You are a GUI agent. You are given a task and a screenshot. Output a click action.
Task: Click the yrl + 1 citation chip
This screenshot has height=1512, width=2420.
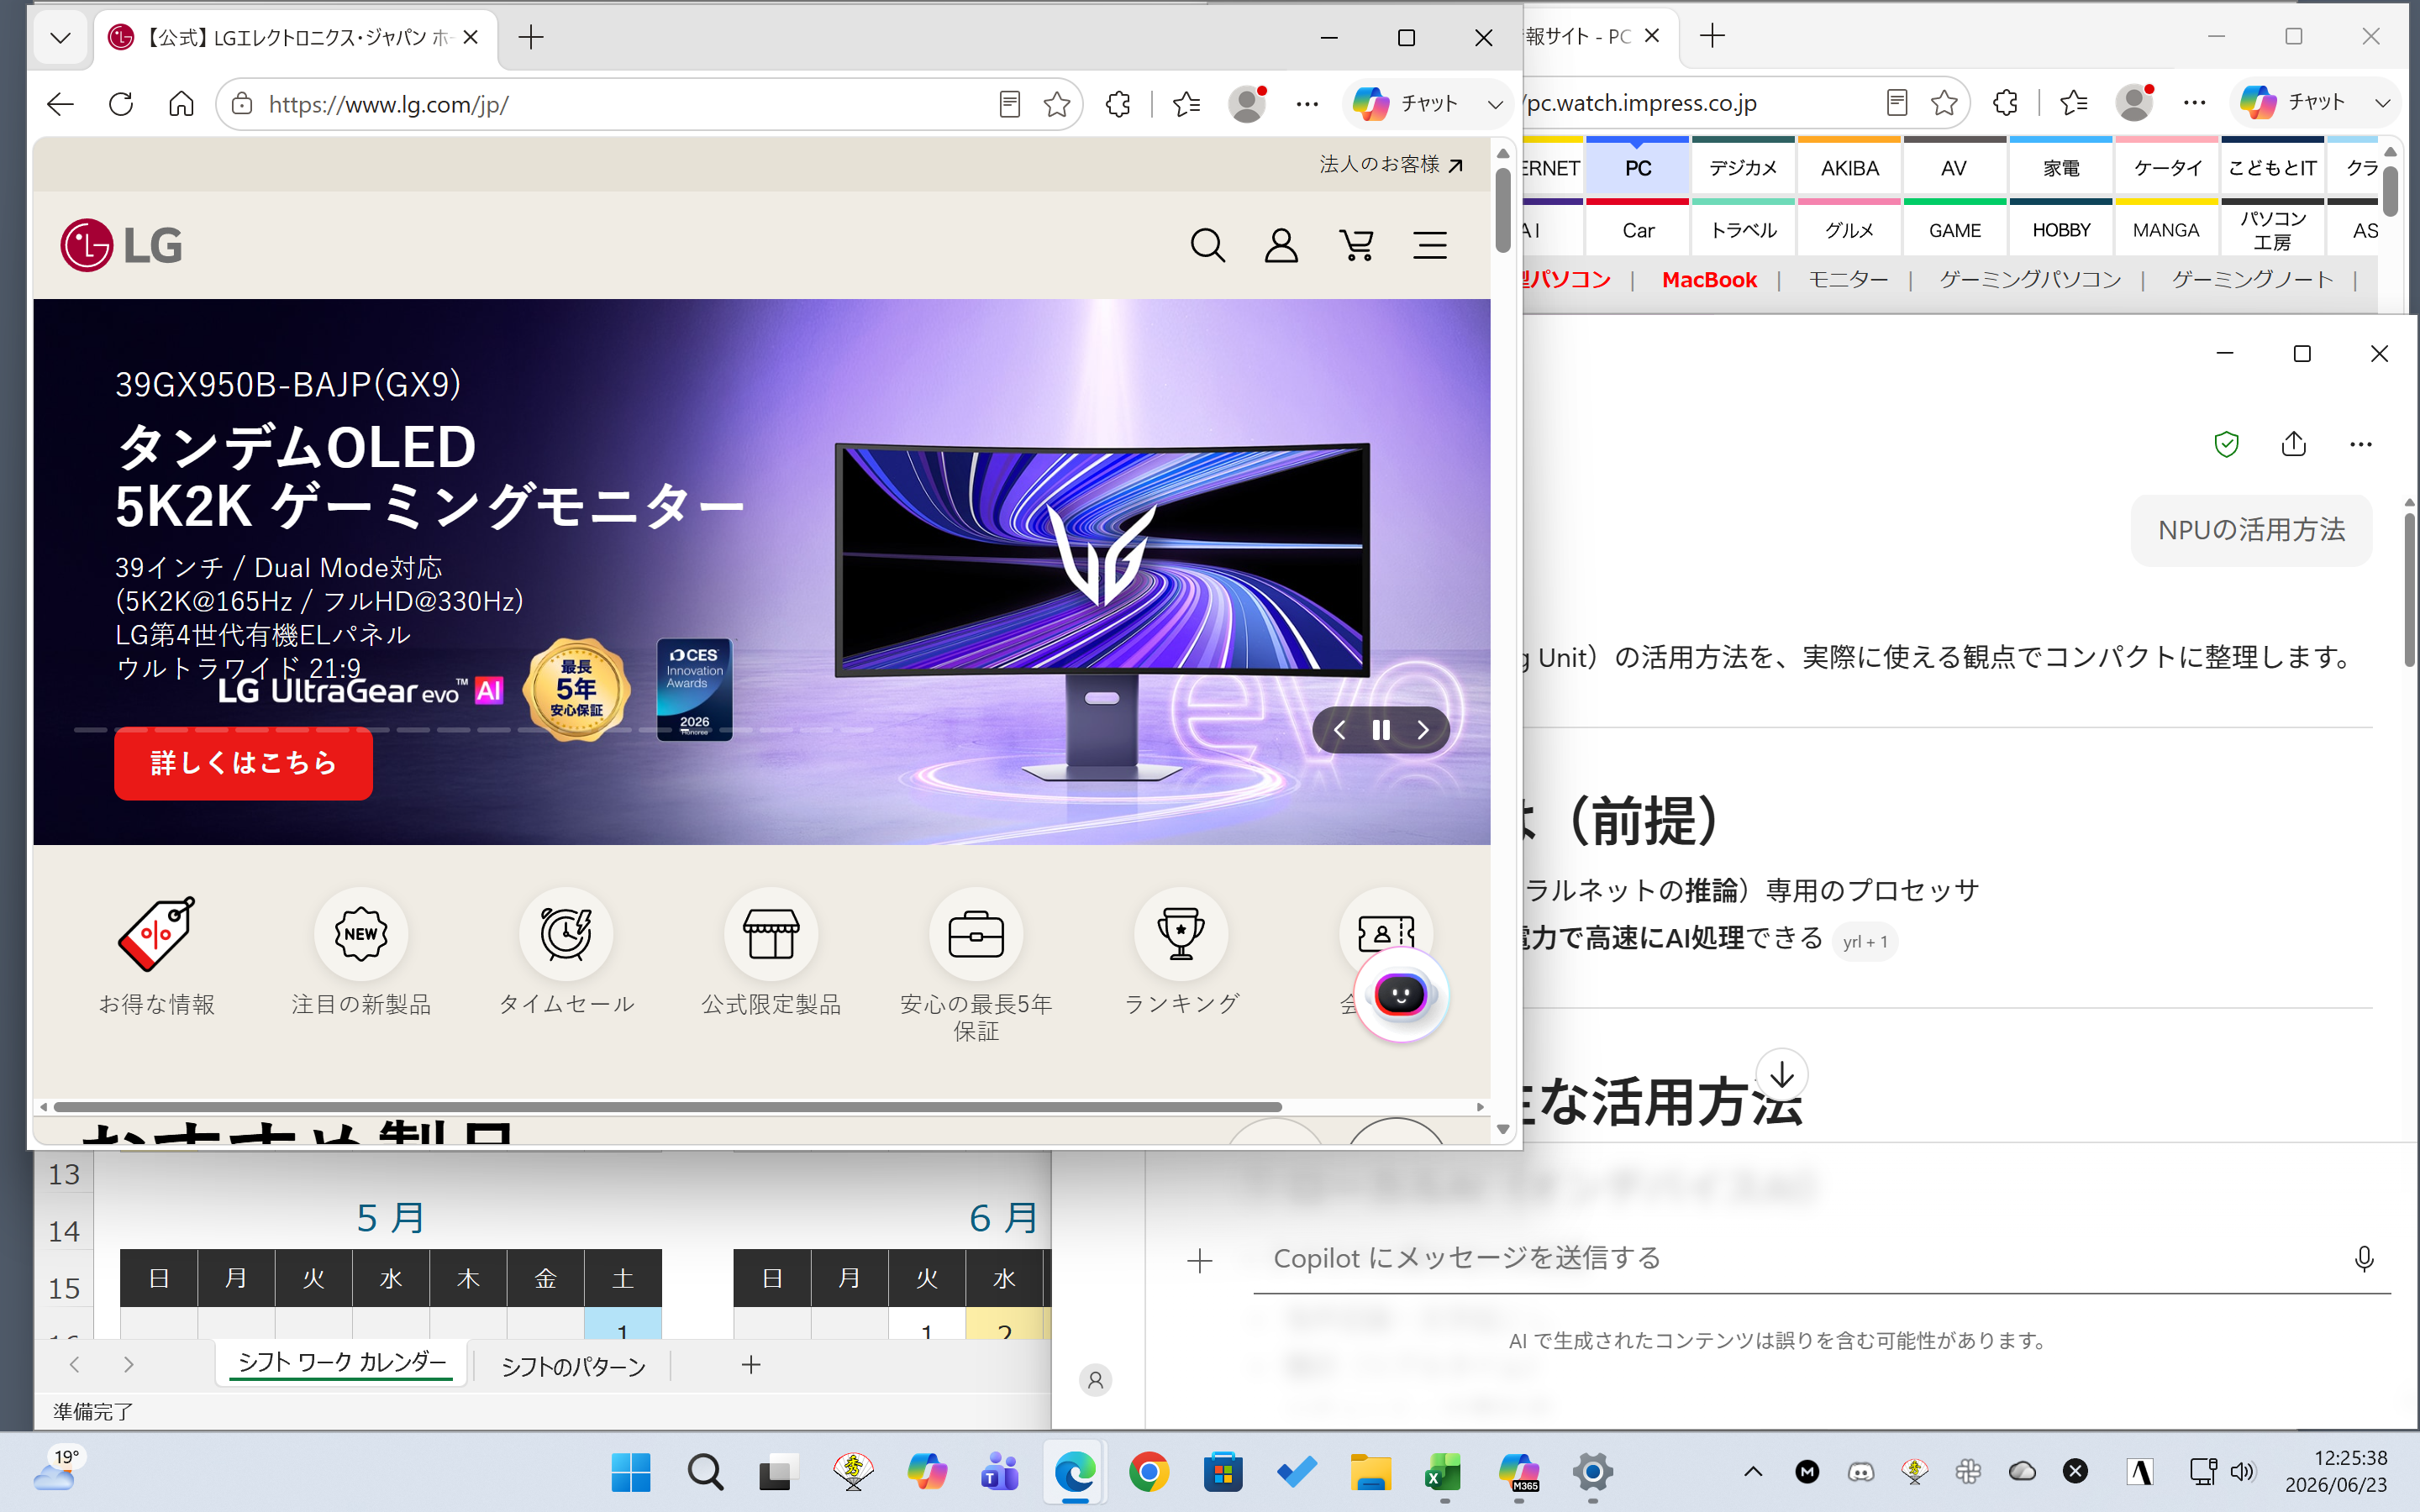pyautogui.click(x=1865, y=942)
